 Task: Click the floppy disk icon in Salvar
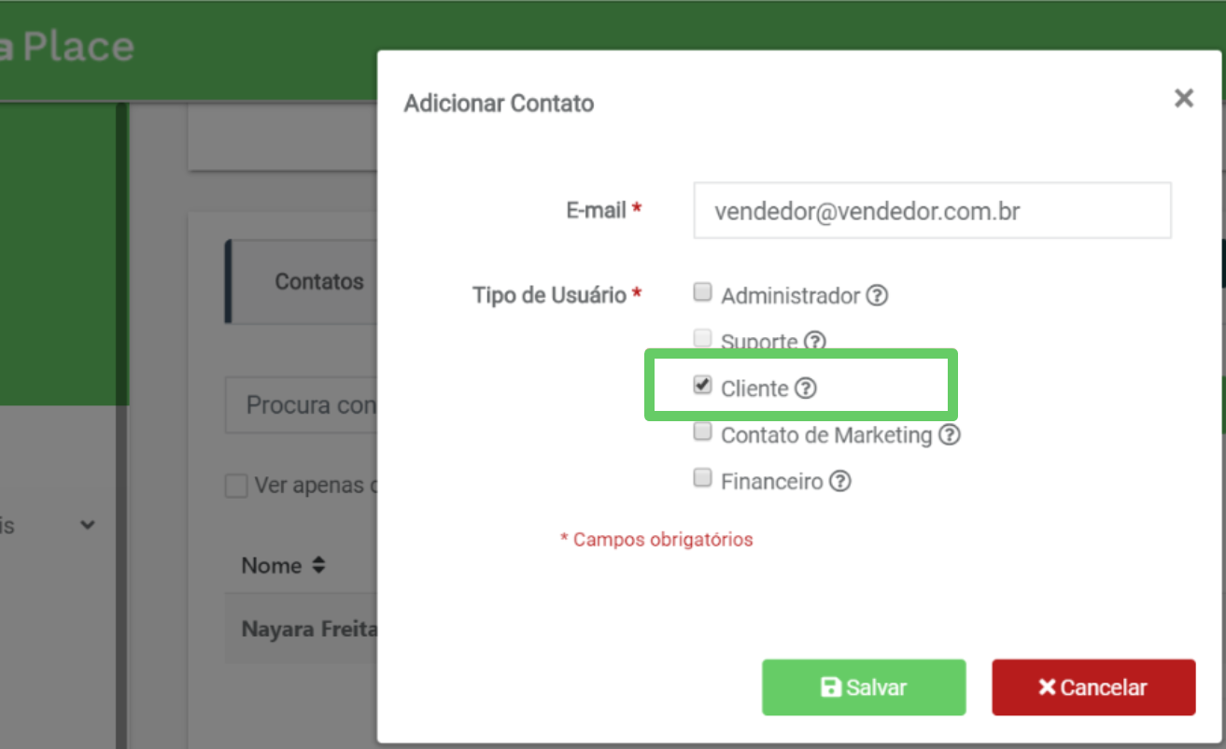point(830,688)
